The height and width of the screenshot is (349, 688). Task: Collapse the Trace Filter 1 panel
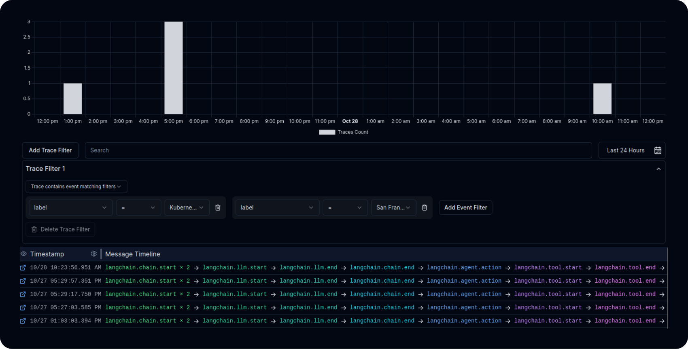[x=658, y=169]
